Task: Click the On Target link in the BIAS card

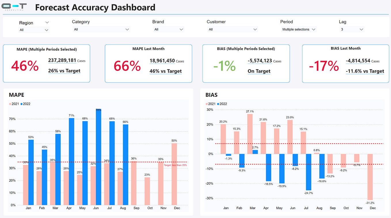Action: pos(259,71)
